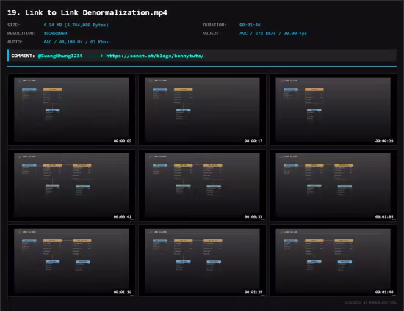Select the resolution value '1920x1080'

coord(55,34)
